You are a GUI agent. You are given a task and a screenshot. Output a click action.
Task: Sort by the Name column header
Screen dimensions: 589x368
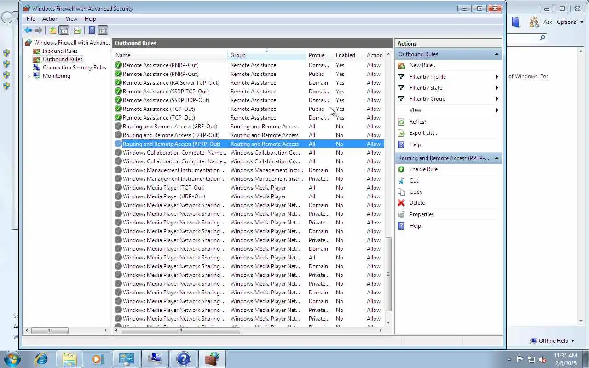click(x=170, y=55)
